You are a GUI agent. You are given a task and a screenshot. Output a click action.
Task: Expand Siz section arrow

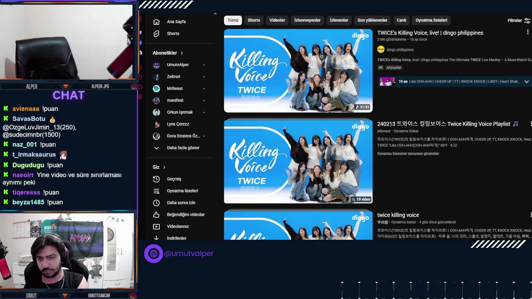tap(164, 167)
